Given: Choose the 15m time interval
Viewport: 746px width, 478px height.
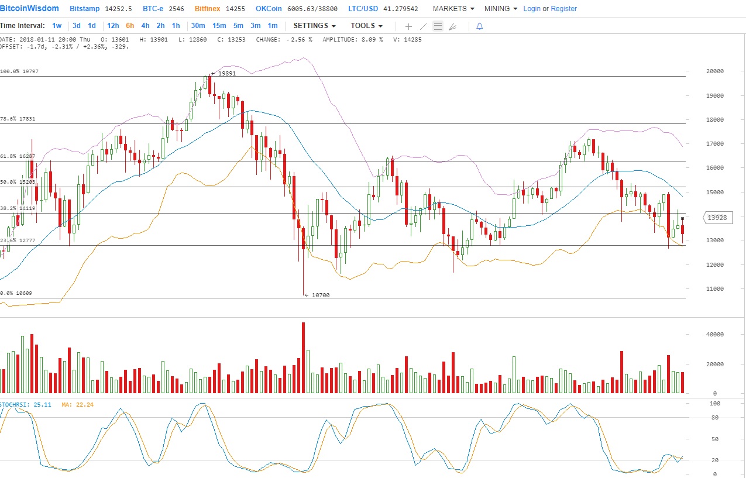Looking at the screenshot, I should pos(219,26).
